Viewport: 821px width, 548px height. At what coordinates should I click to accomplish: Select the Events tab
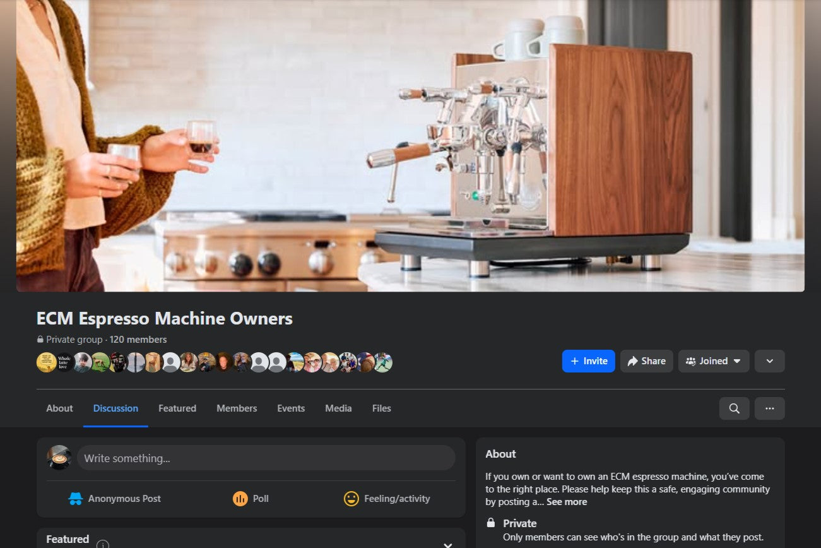(291, 408)
